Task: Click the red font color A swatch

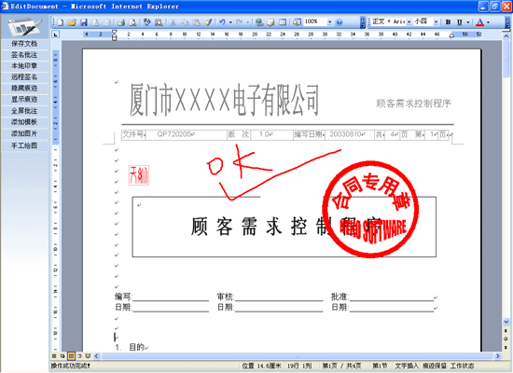Action: pyautogui.click(x=479, y=22)
